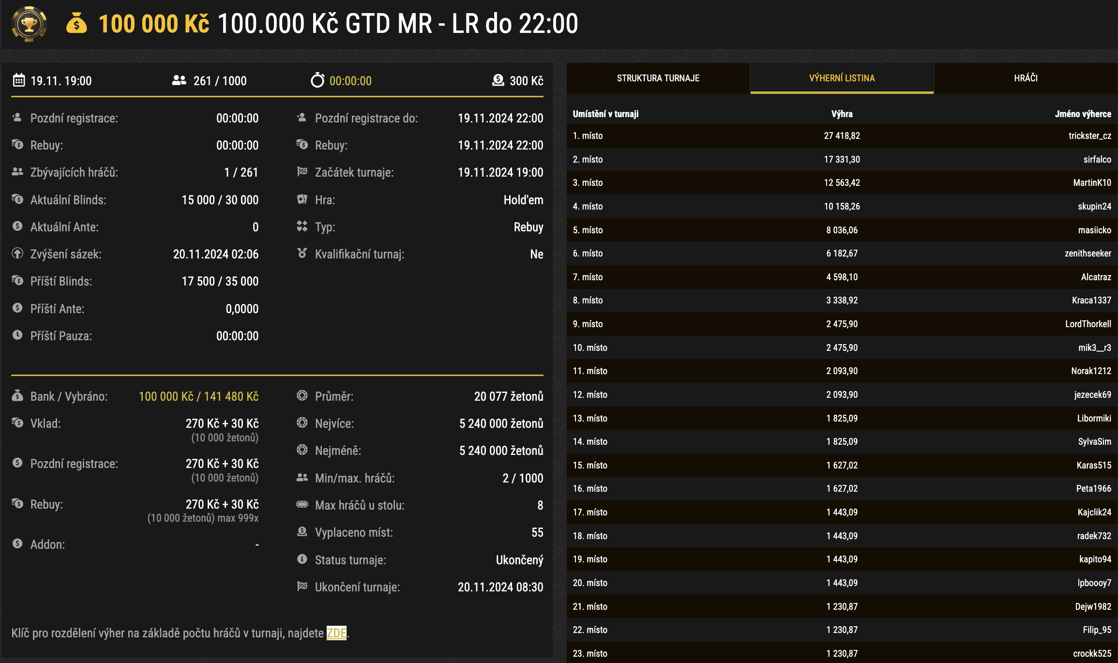Click the info icon next to Status turnaje
This screenshot has width=1118, height=663.
click(302, 560)
